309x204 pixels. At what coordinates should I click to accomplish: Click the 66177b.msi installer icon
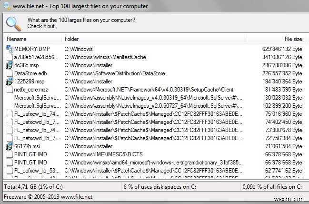tap(10, 146)
